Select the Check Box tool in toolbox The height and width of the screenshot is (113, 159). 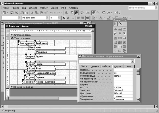click(124, 34)
